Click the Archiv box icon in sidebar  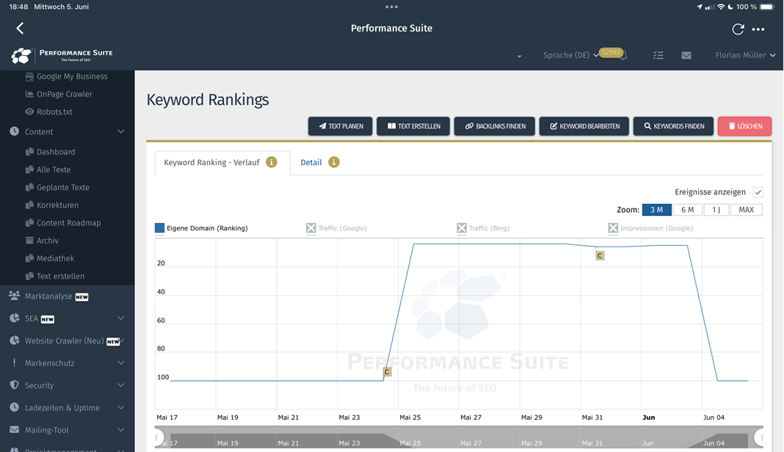(29, 241)
